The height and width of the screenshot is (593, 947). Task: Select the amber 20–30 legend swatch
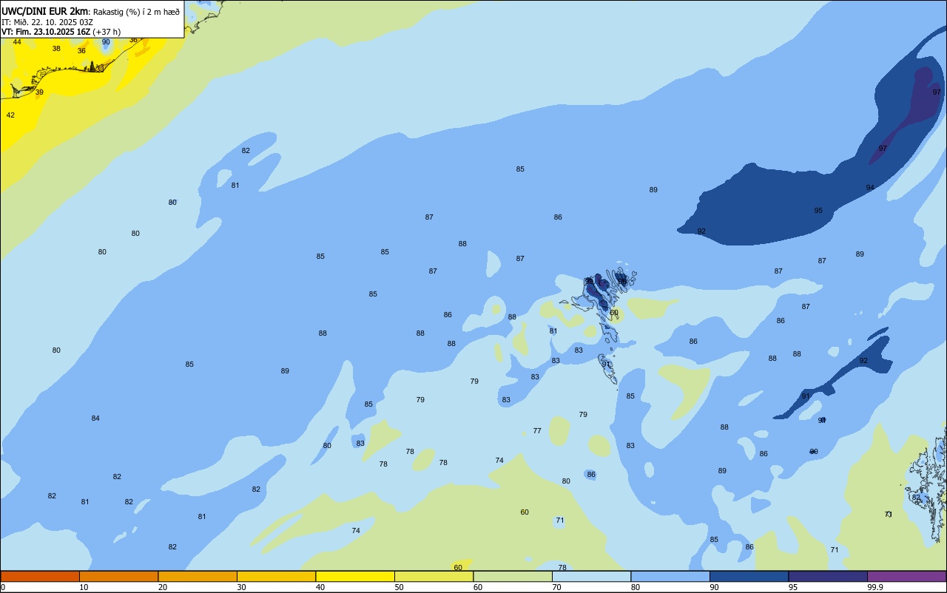pyautogui.click(x=198, y=576)
